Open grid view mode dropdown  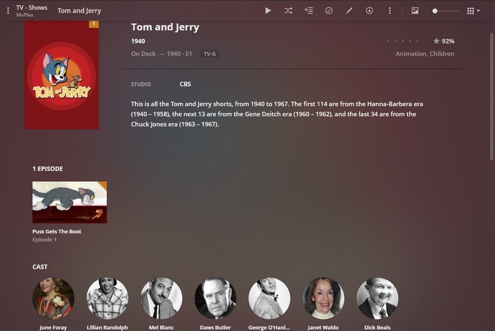click(x=473, y=11)
